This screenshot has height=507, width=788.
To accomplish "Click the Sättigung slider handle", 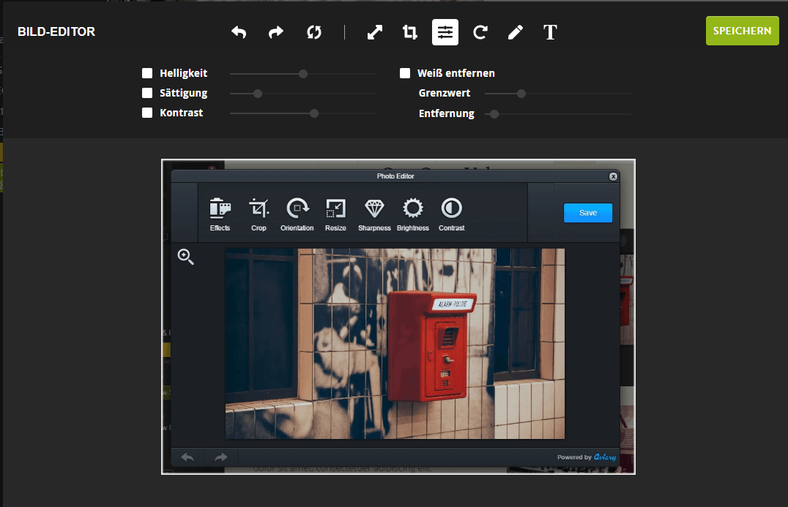I will [x=258, y=94].
